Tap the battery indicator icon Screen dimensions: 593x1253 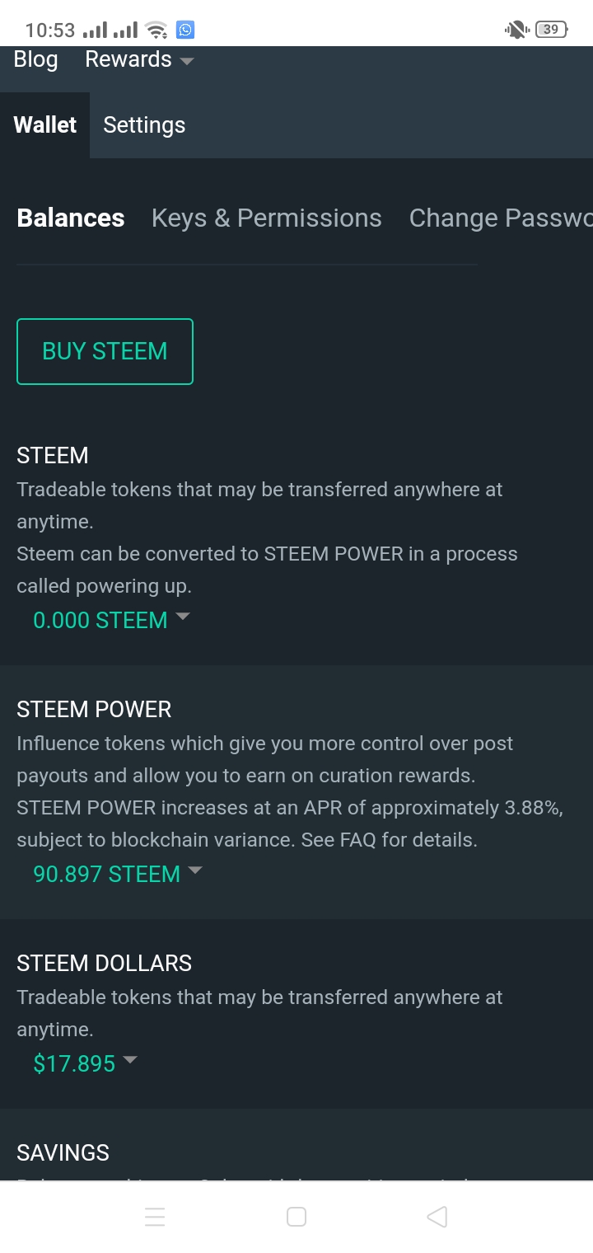[551, 30]
